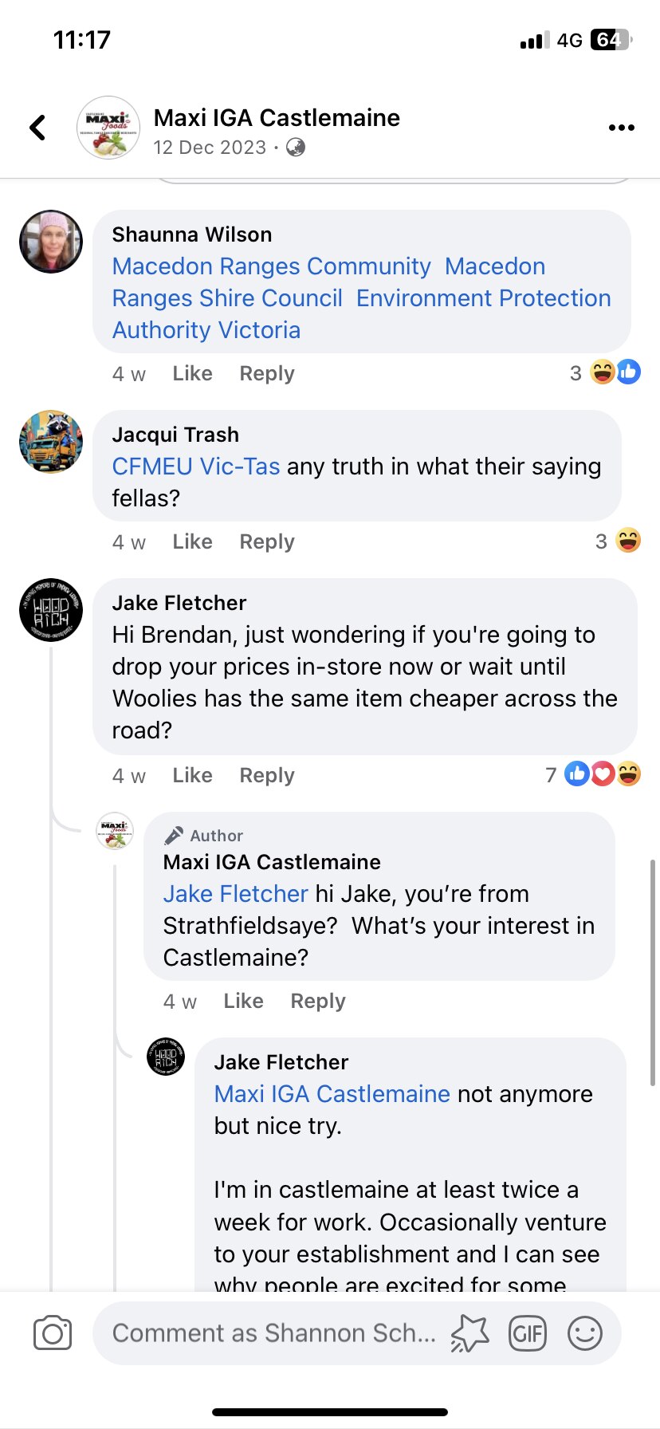Tap the laughing emoji reaction on Jacqui Trash's comment

pos(628,540)
